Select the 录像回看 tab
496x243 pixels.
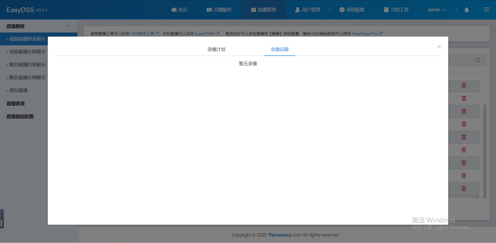(280, 49)
